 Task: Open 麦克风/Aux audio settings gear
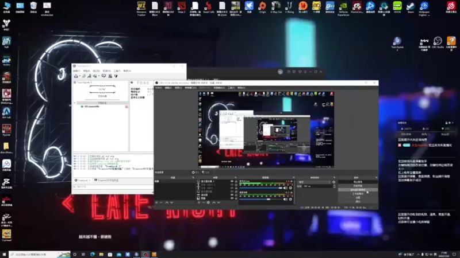pyautogui.click(x=290, y=188)
